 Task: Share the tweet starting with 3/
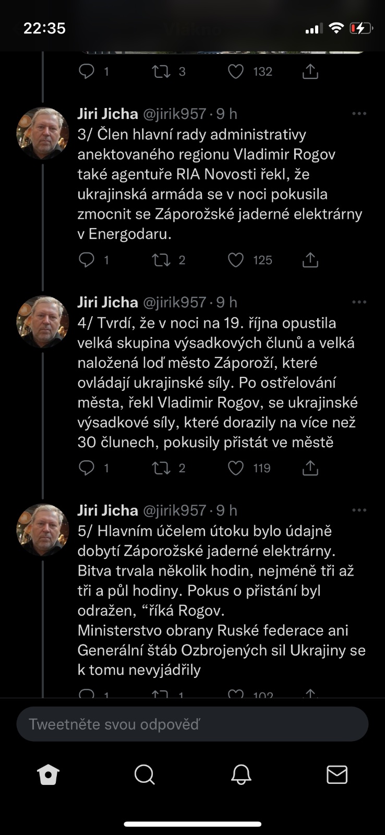310,260
